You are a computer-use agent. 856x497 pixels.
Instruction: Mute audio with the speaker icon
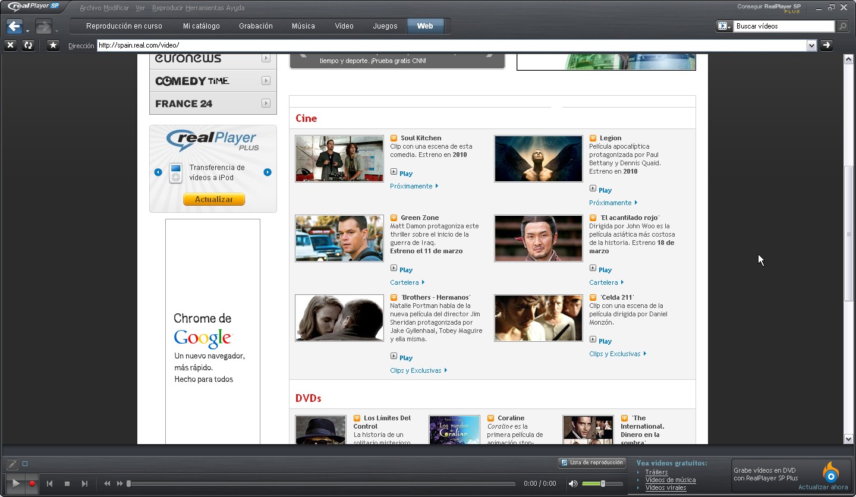[x=573, y=484]
